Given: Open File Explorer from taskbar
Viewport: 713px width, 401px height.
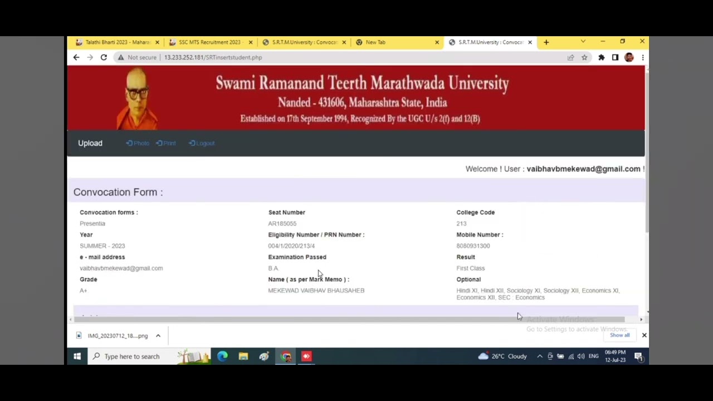Looking at the screenshot, I should 243,356.
